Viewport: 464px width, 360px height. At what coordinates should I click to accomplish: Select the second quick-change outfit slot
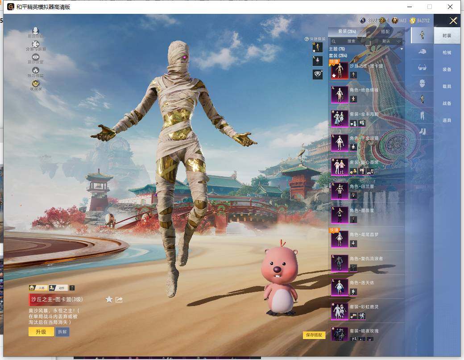click(x=318, y=61)
